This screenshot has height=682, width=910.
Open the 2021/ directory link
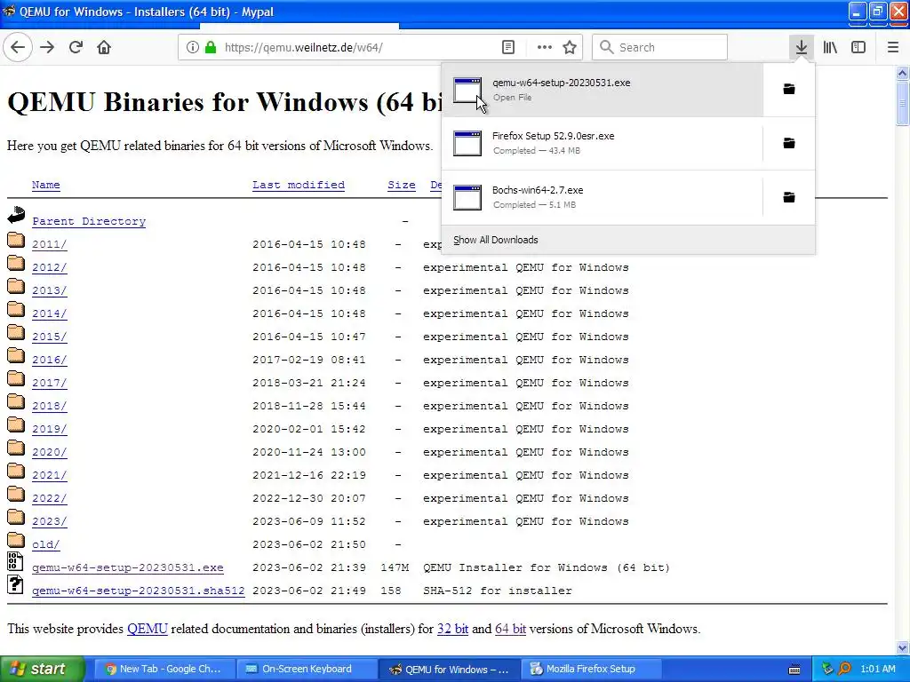(x=50, y=476)
